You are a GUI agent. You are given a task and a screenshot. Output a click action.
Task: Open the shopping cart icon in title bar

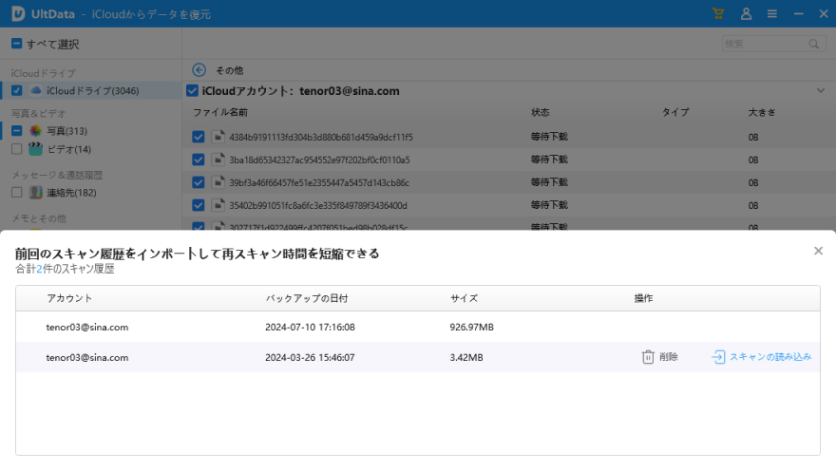pos(718,14)
